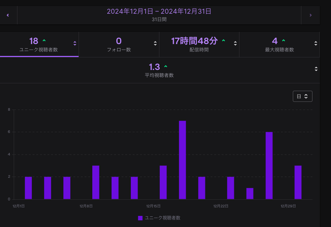Go to previous month with left arrow
The width and height of the screenshot is (331, 227).
point(8,15)
